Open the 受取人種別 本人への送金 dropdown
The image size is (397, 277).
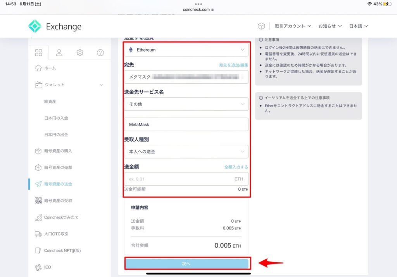click(186, 151)
